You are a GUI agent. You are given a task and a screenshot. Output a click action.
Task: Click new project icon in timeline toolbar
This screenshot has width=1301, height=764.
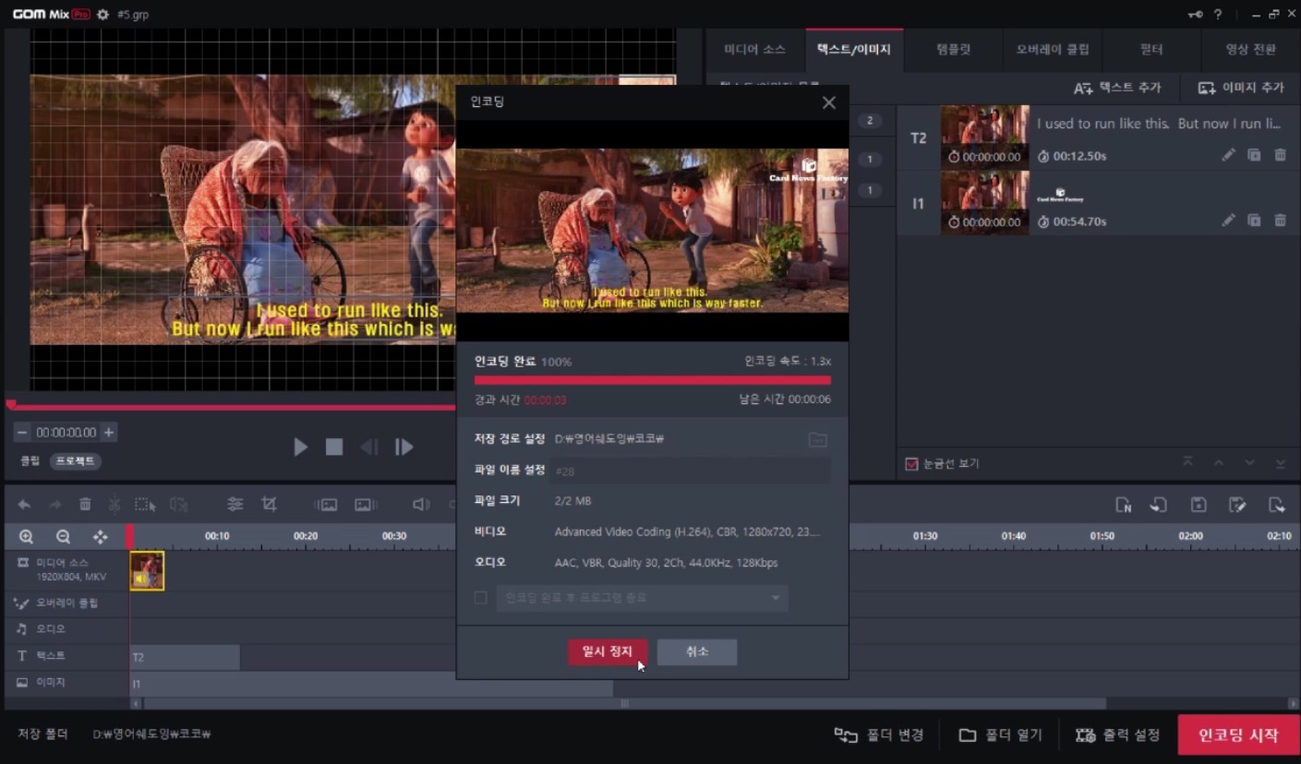1124,505
